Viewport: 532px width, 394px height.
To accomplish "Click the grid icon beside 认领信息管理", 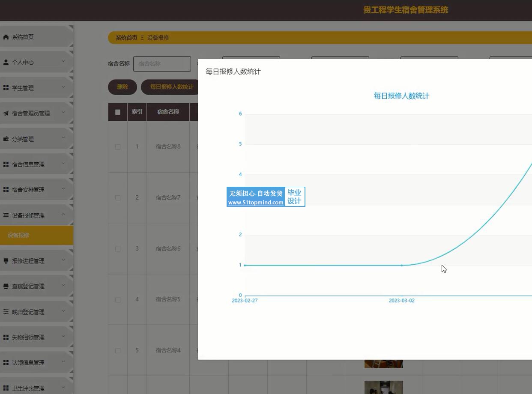I will click(x=6, y=363).
